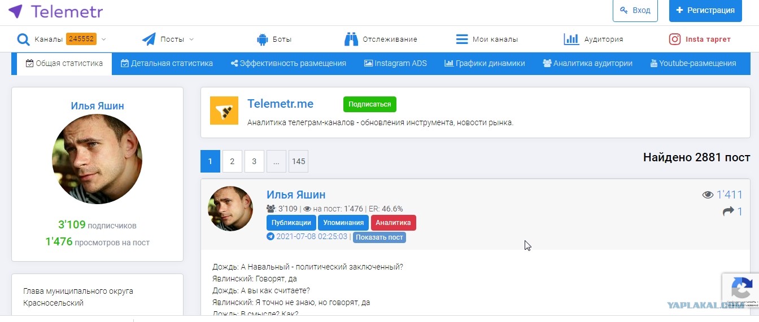Open the Илья Яшин link in the post header
Image resolution: width=759 pixels, height=322 pixels.
point(296,195)
